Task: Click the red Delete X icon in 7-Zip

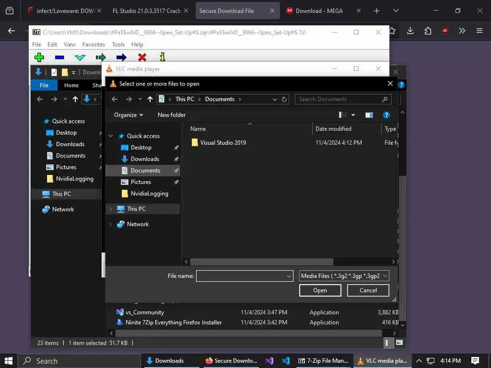Action: pyautogui.click(x=142, y=57)
